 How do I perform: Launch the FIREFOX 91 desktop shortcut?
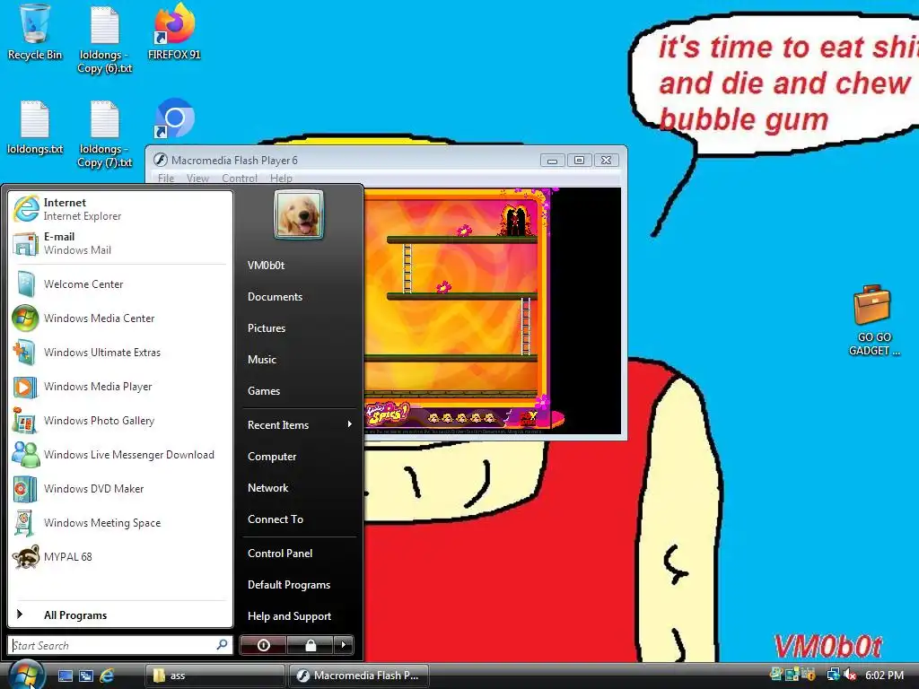[174, 32]
